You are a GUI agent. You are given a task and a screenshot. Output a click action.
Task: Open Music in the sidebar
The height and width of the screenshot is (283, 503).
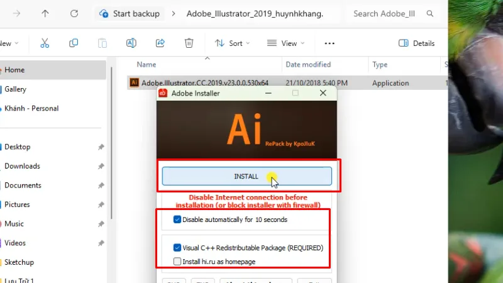(14, 224)
